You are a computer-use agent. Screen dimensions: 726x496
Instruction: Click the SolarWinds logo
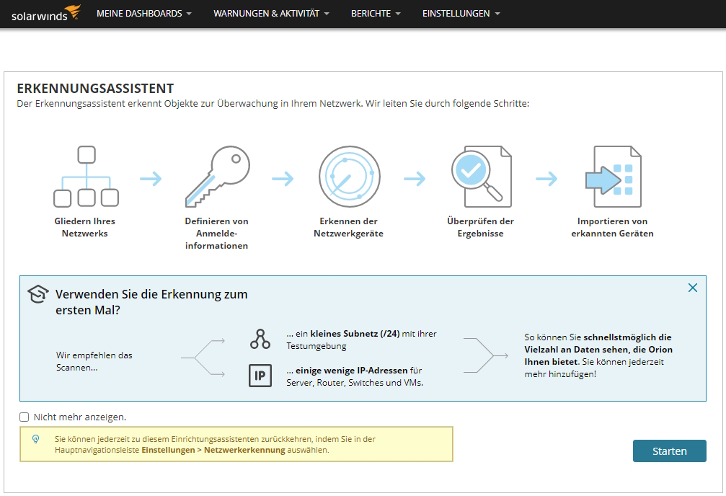coord(46,14)
